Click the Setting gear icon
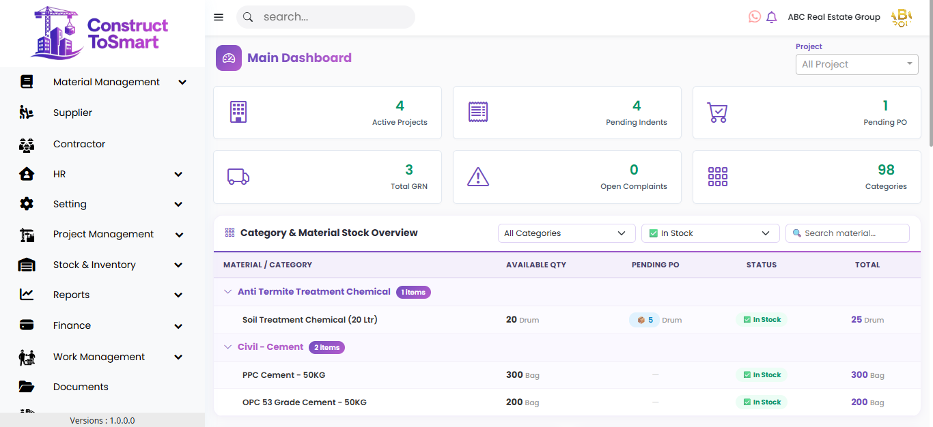Screen dimensions: 933x427 27,204
